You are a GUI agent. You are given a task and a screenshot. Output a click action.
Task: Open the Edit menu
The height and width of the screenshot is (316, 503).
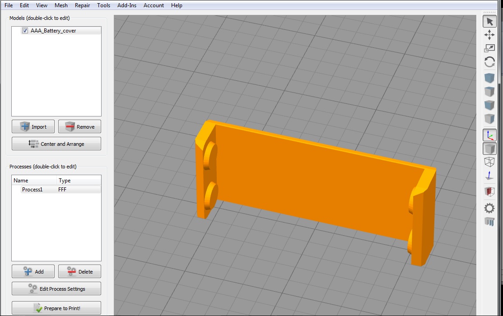pos(24,5)
